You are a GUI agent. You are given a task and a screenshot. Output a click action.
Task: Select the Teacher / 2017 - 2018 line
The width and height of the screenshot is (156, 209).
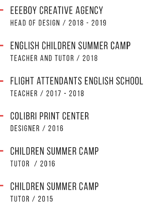pos(47,93)
